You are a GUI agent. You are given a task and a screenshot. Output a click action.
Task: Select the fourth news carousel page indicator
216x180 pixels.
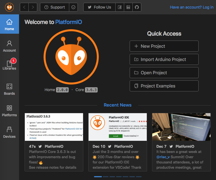[x=119, y=177]
